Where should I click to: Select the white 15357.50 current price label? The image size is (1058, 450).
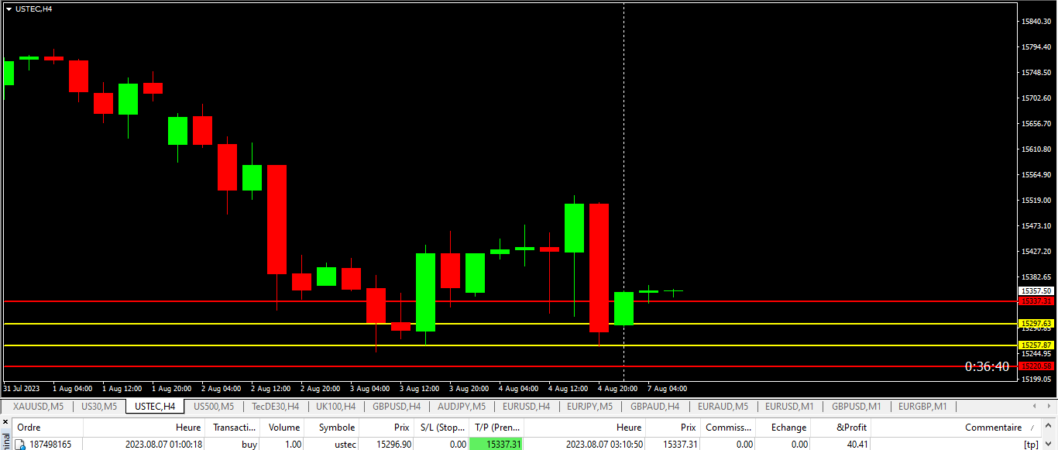[1036, 291]
